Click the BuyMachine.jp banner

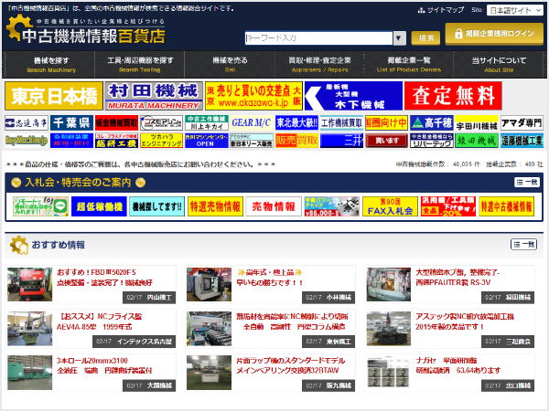point(27,141)
